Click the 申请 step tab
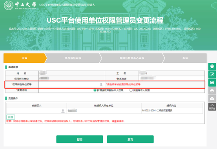Screen dimensions: 217x149 pyautogui.click(x=24, y=58)
